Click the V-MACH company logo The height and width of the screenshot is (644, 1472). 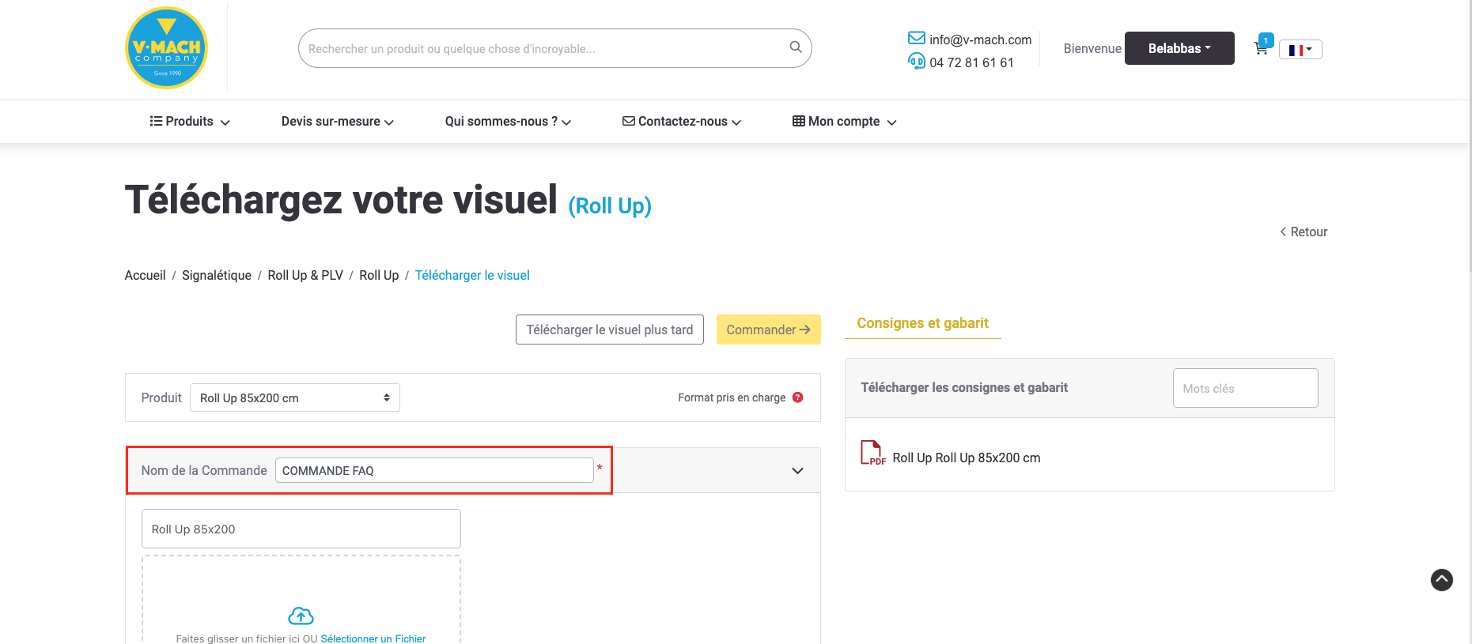tap(166, 48)
